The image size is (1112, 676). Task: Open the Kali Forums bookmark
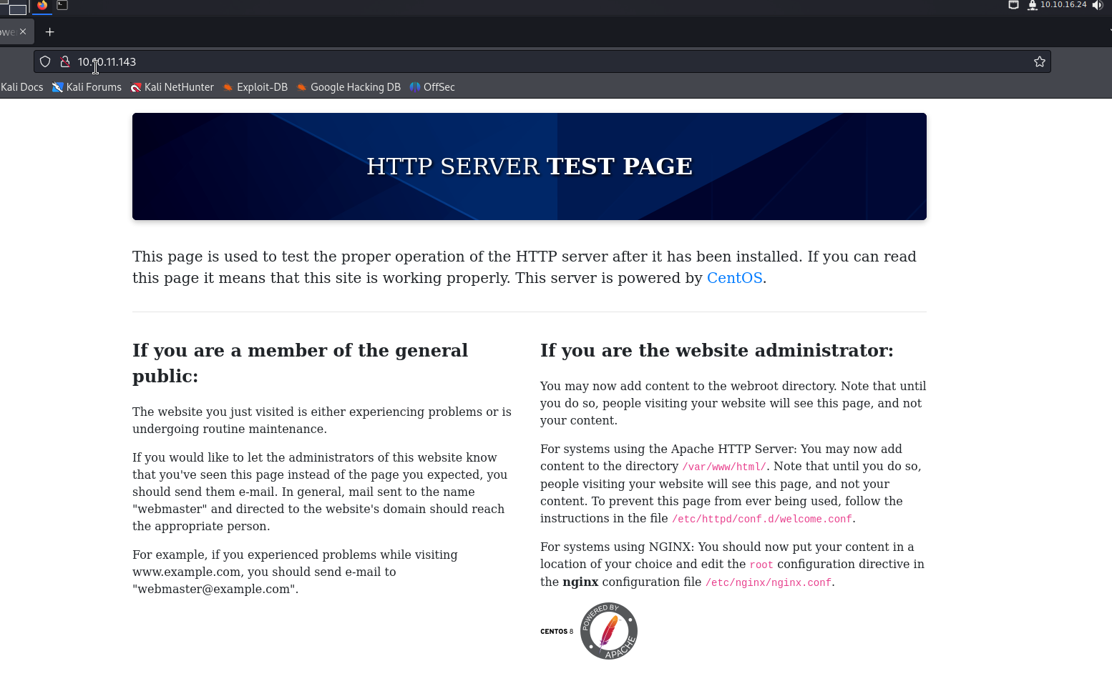tap(87, 87)
